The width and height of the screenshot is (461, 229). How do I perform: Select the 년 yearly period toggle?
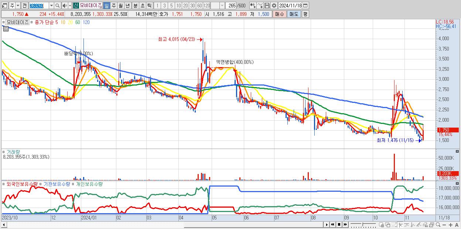click(x=127, y=6)
